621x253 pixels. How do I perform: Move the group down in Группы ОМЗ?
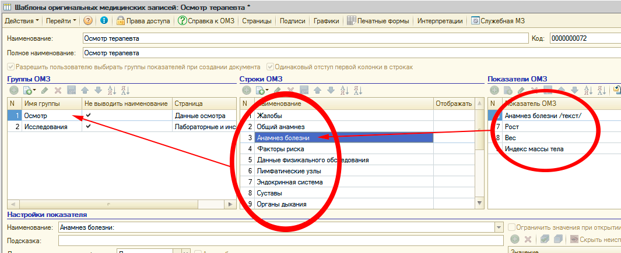point(98,90)
